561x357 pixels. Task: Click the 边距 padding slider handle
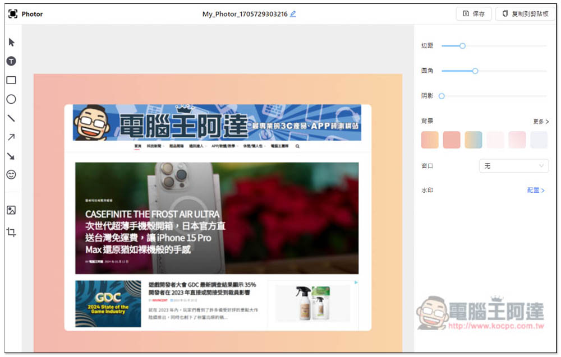coord(463,46)
